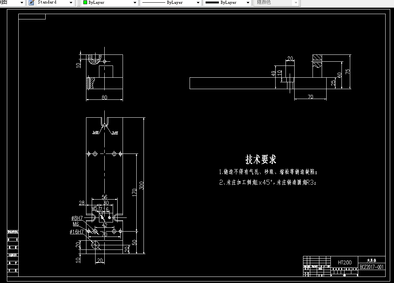Select the 300 overall length dimension

coord(142,185)
